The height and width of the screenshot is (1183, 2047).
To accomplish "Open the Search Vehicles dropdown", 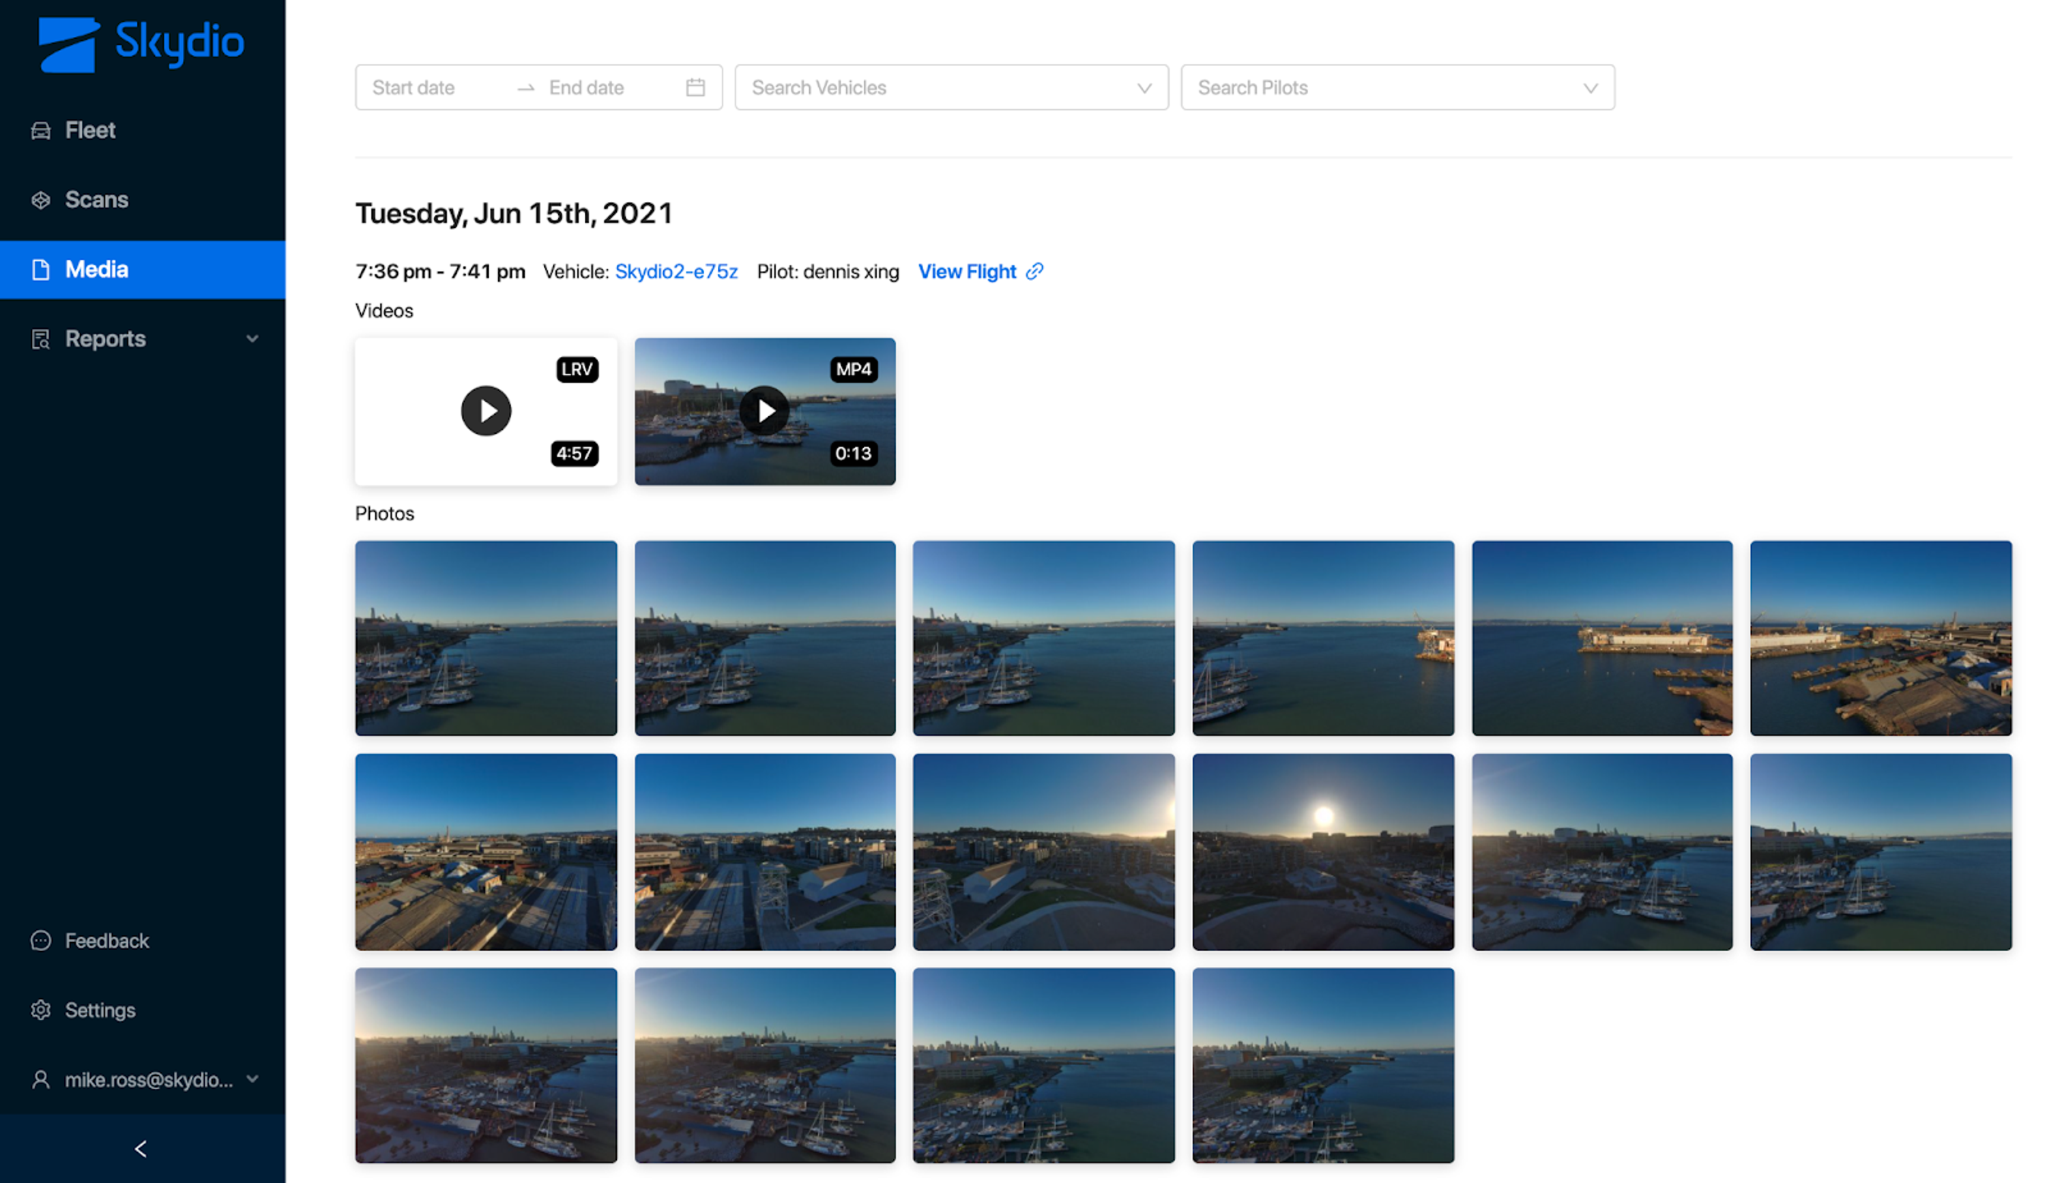I will point(951,88).
